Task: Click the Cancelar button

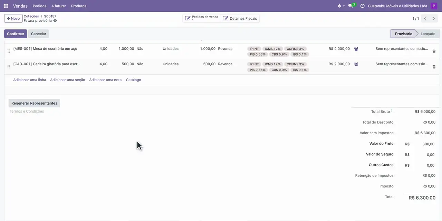Action: point(39,34)
